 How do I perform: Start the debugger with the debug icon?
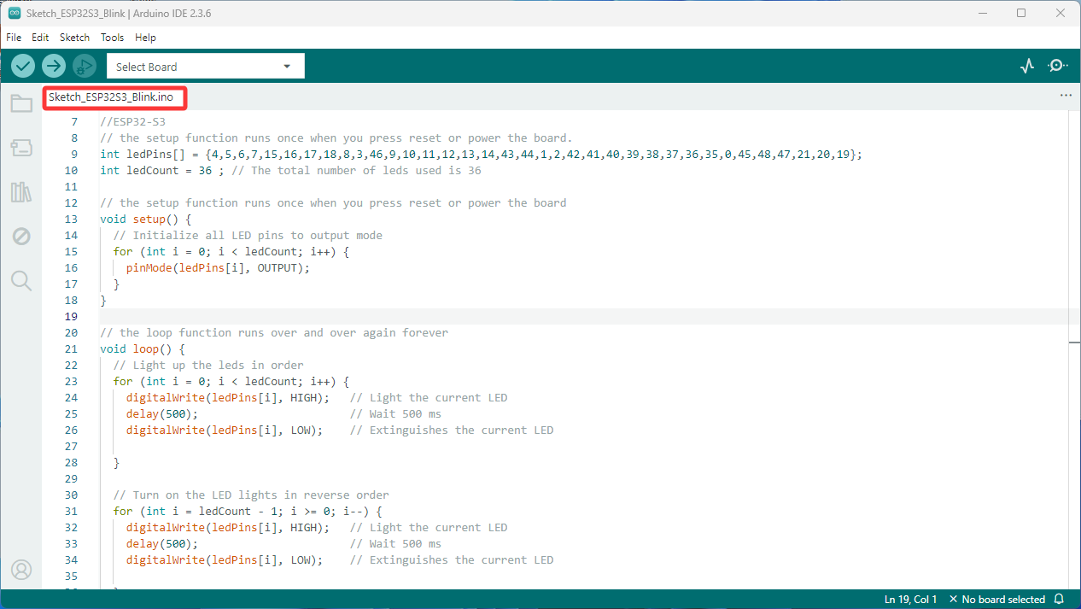pos(85,66)
